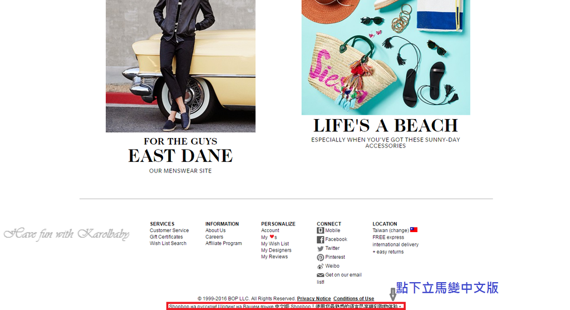Click the INFORMATION column heading
570x310 pixels.
click(x=222, y=224)
